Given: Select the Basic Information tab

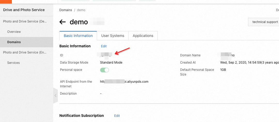Looking at the screenshot, I should (x=78, y=36).
